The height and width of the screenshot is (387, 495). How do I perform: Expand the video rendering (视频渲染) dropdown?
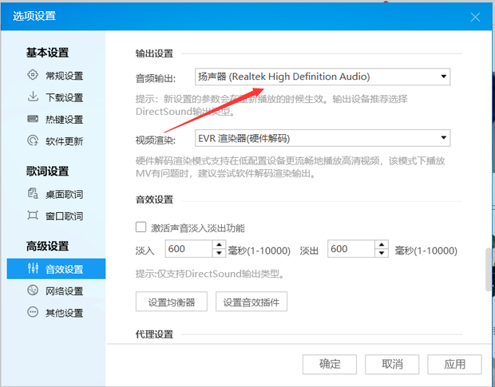(443, 139)
